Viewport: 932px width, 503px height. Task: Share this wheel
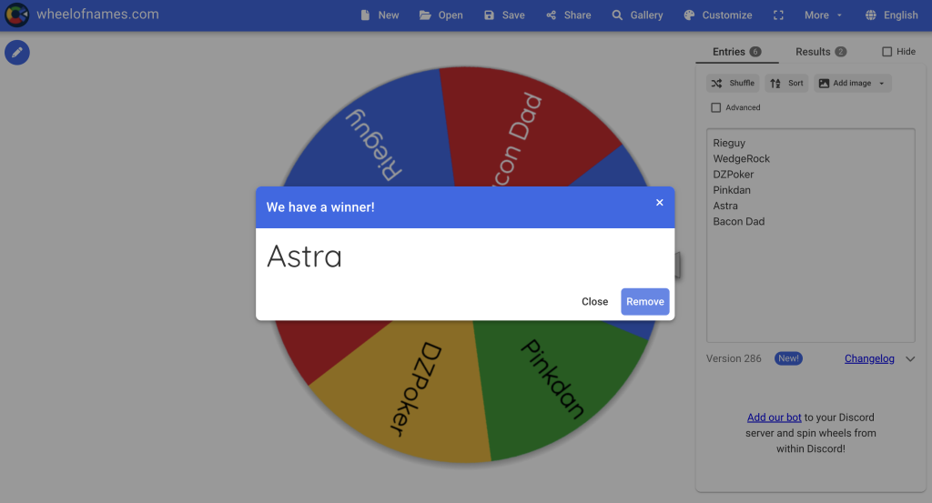click(568, 15)
